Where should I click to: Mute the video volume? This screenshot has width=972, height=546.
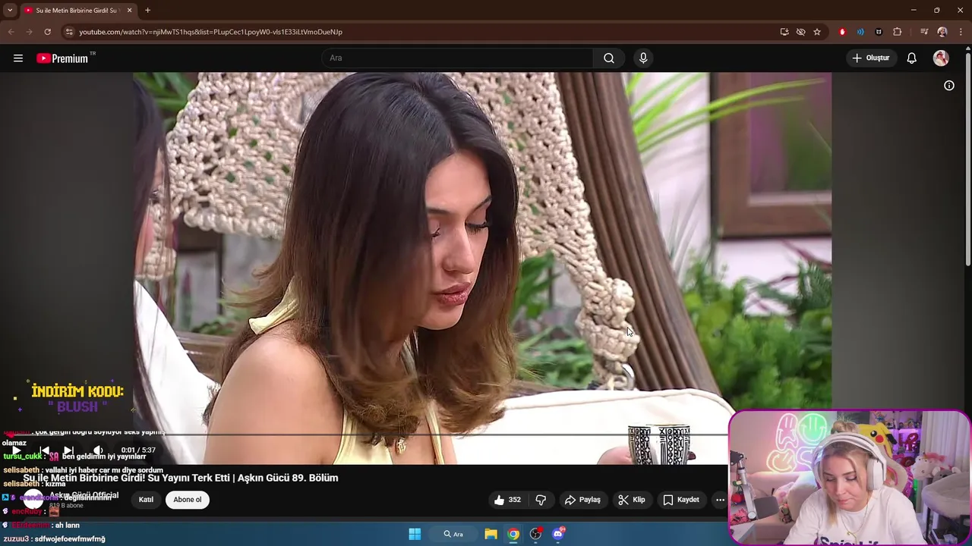click(x=98, y=450)
